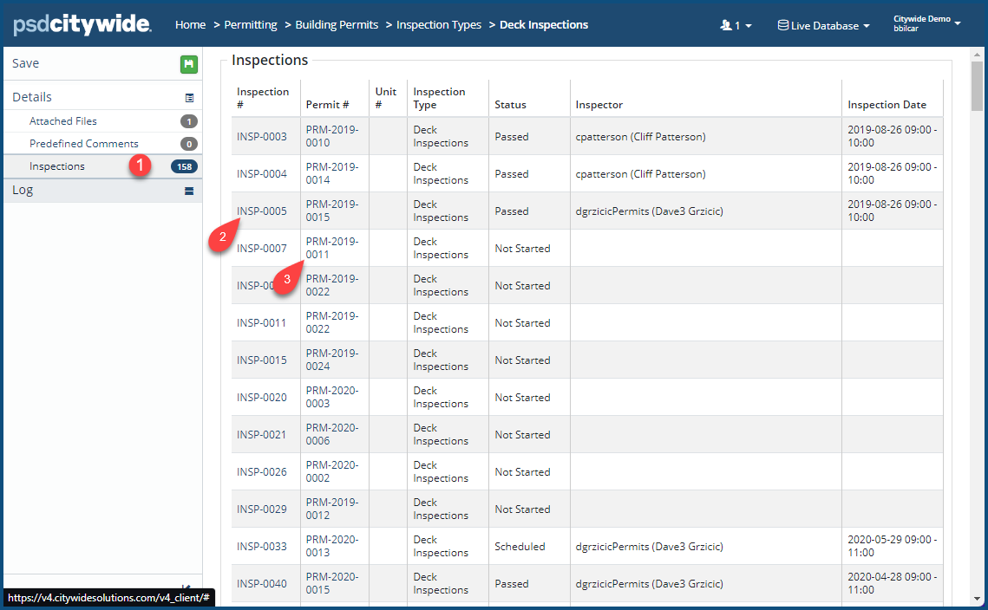Select row INSP-0029
This screenshot has height=610, width=988.
[587, 509]
